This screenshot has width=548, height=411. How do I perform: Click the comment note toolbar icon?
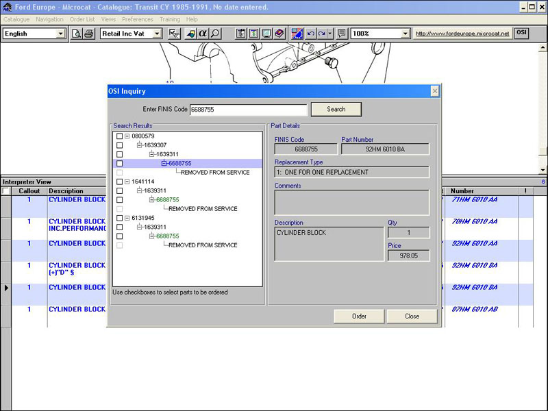tap(341, 34)
